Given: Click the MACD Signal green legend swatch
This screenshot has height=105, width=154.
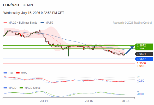Looking at the screenshot, I should pyautogui.click(x=21, y=88).
